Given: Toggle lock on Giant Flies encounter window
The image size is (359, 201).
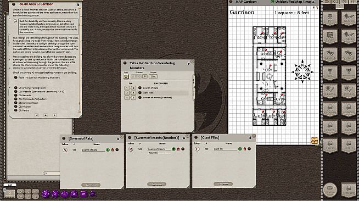Looking at the screenshot, I should (x=250, y=138).
